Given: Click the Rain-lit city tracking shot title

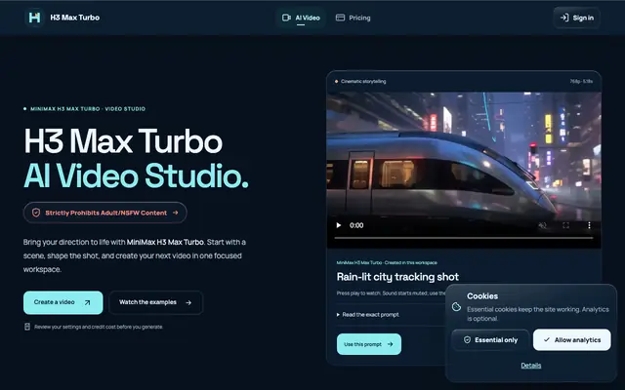Looking at the screenshot, I should pyautogui.click(x=397, y=277).
